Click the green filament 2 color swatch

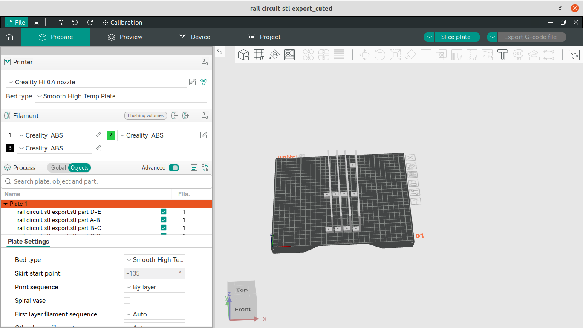[x=110, y=135]
